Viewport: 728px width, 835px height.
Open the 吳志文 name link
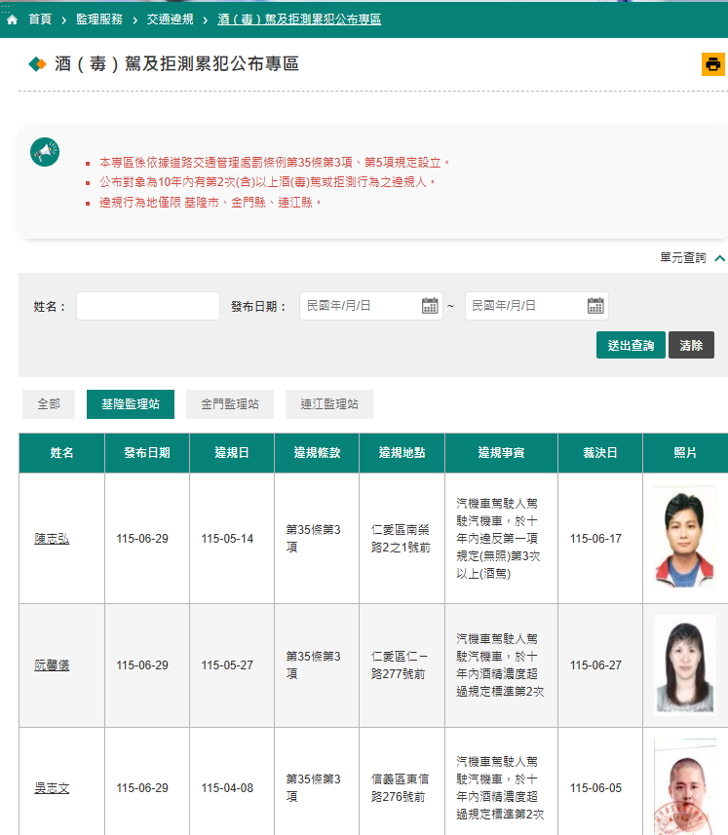pyautogui.click(x=52, y=788)
